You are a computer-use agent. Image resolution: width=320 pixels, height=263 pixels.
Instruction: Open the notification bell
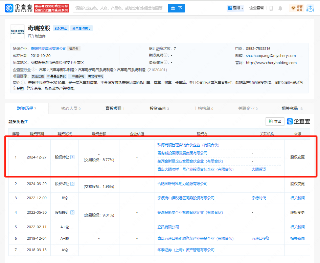tap(280, 8)
